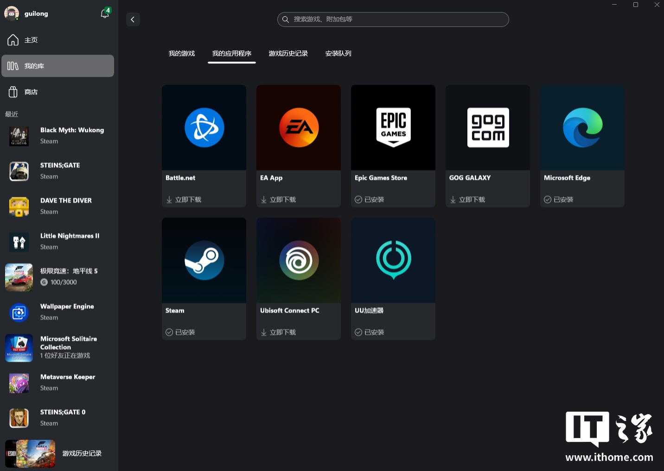Click the Black Myth: Wukong title text
Image resolution: width=664 pixels, height=471 pixels.
(x=72, y=130)
